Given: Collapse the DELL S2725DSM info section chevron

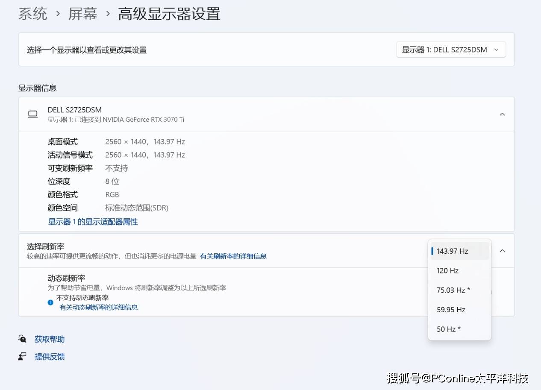Looking at the screenshot, I should click(503, 114).
